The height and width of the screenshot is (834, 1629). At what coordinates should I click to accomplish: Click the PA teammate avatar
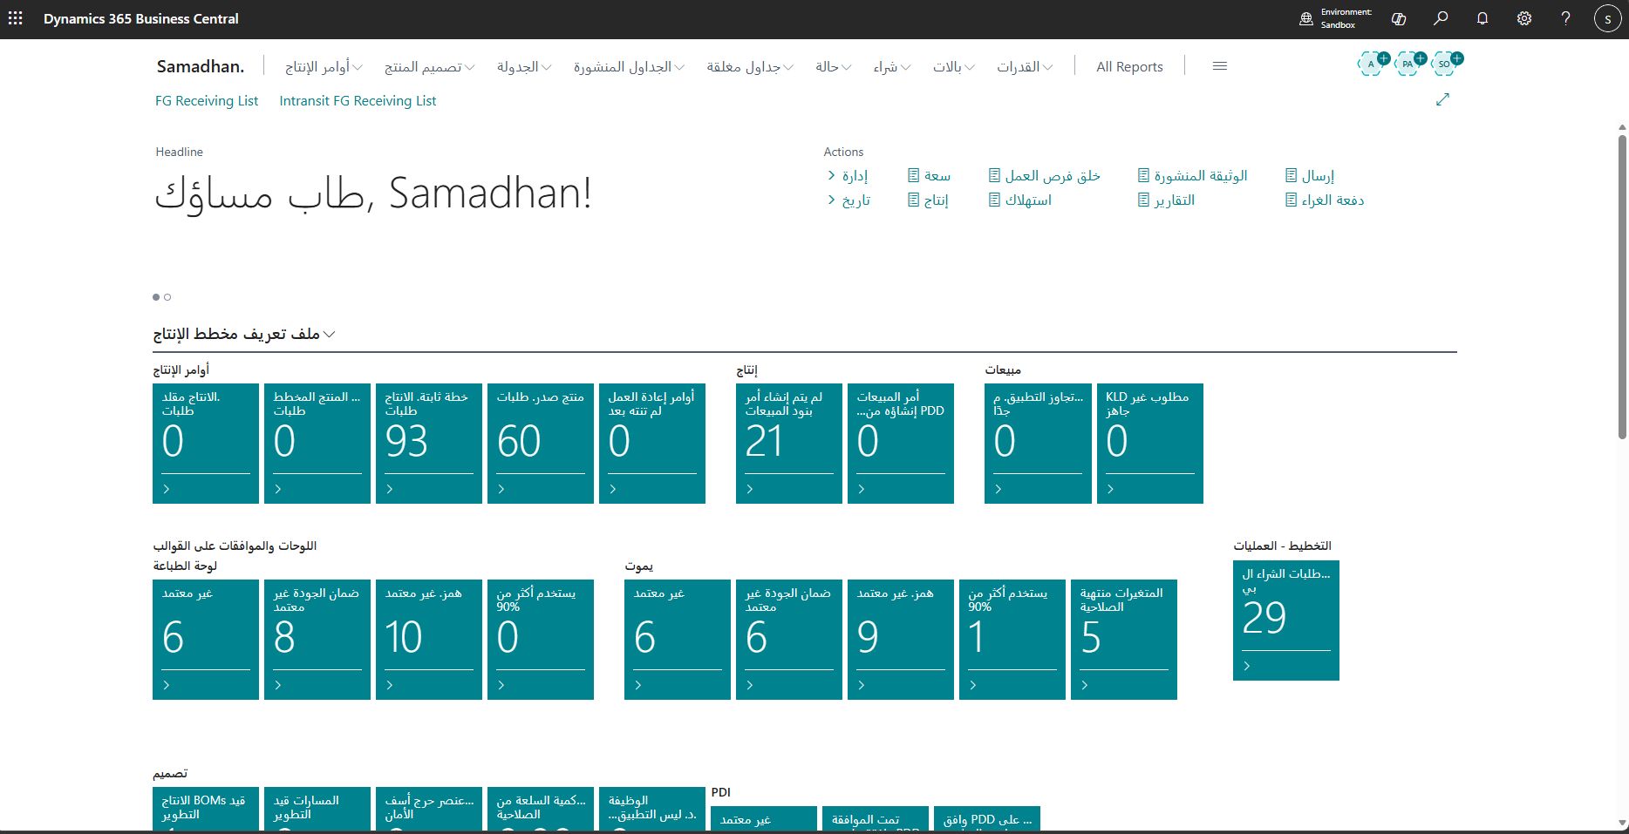1407,64
